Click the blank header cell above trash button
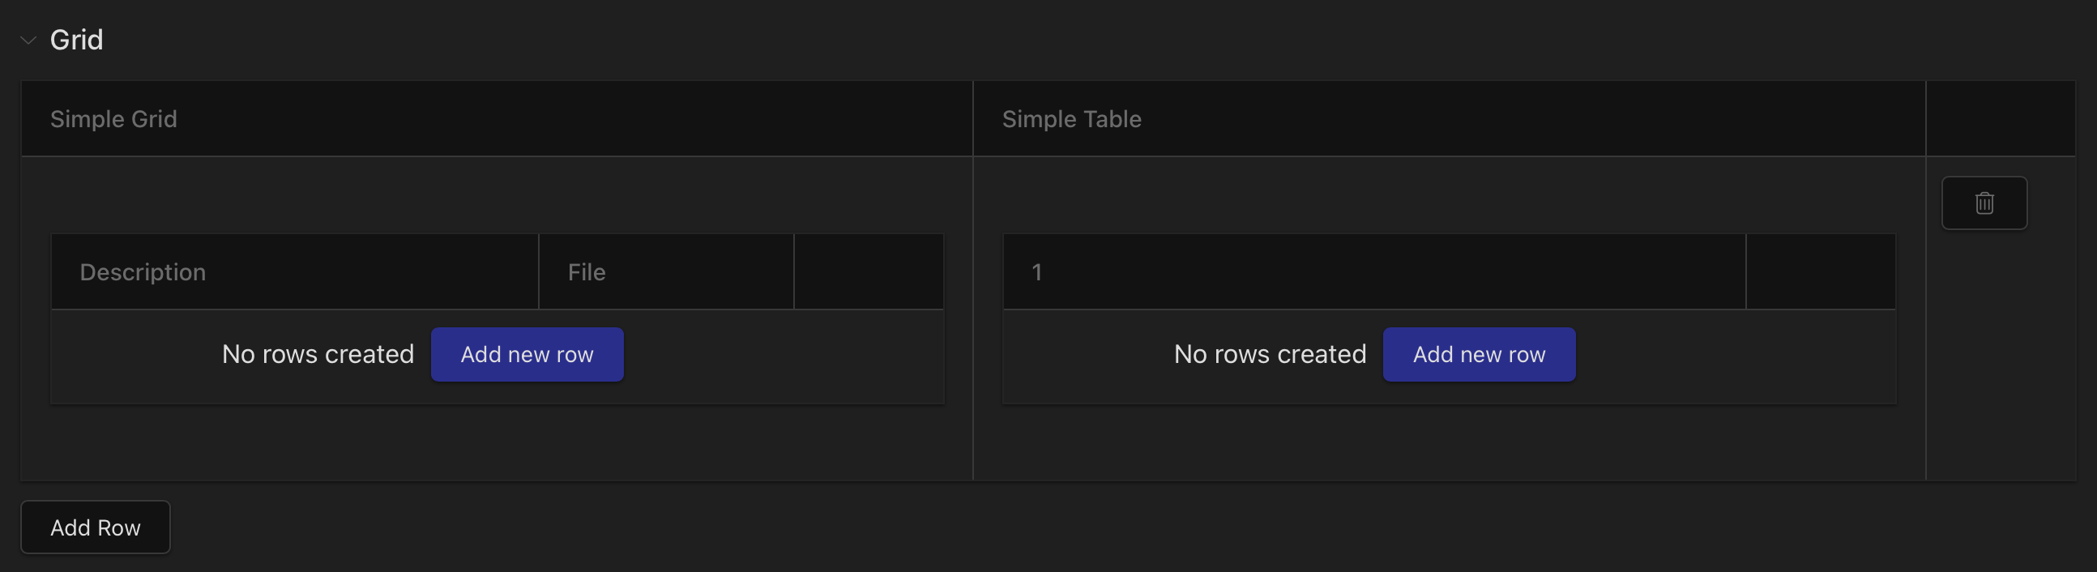 click(2000, 119)
